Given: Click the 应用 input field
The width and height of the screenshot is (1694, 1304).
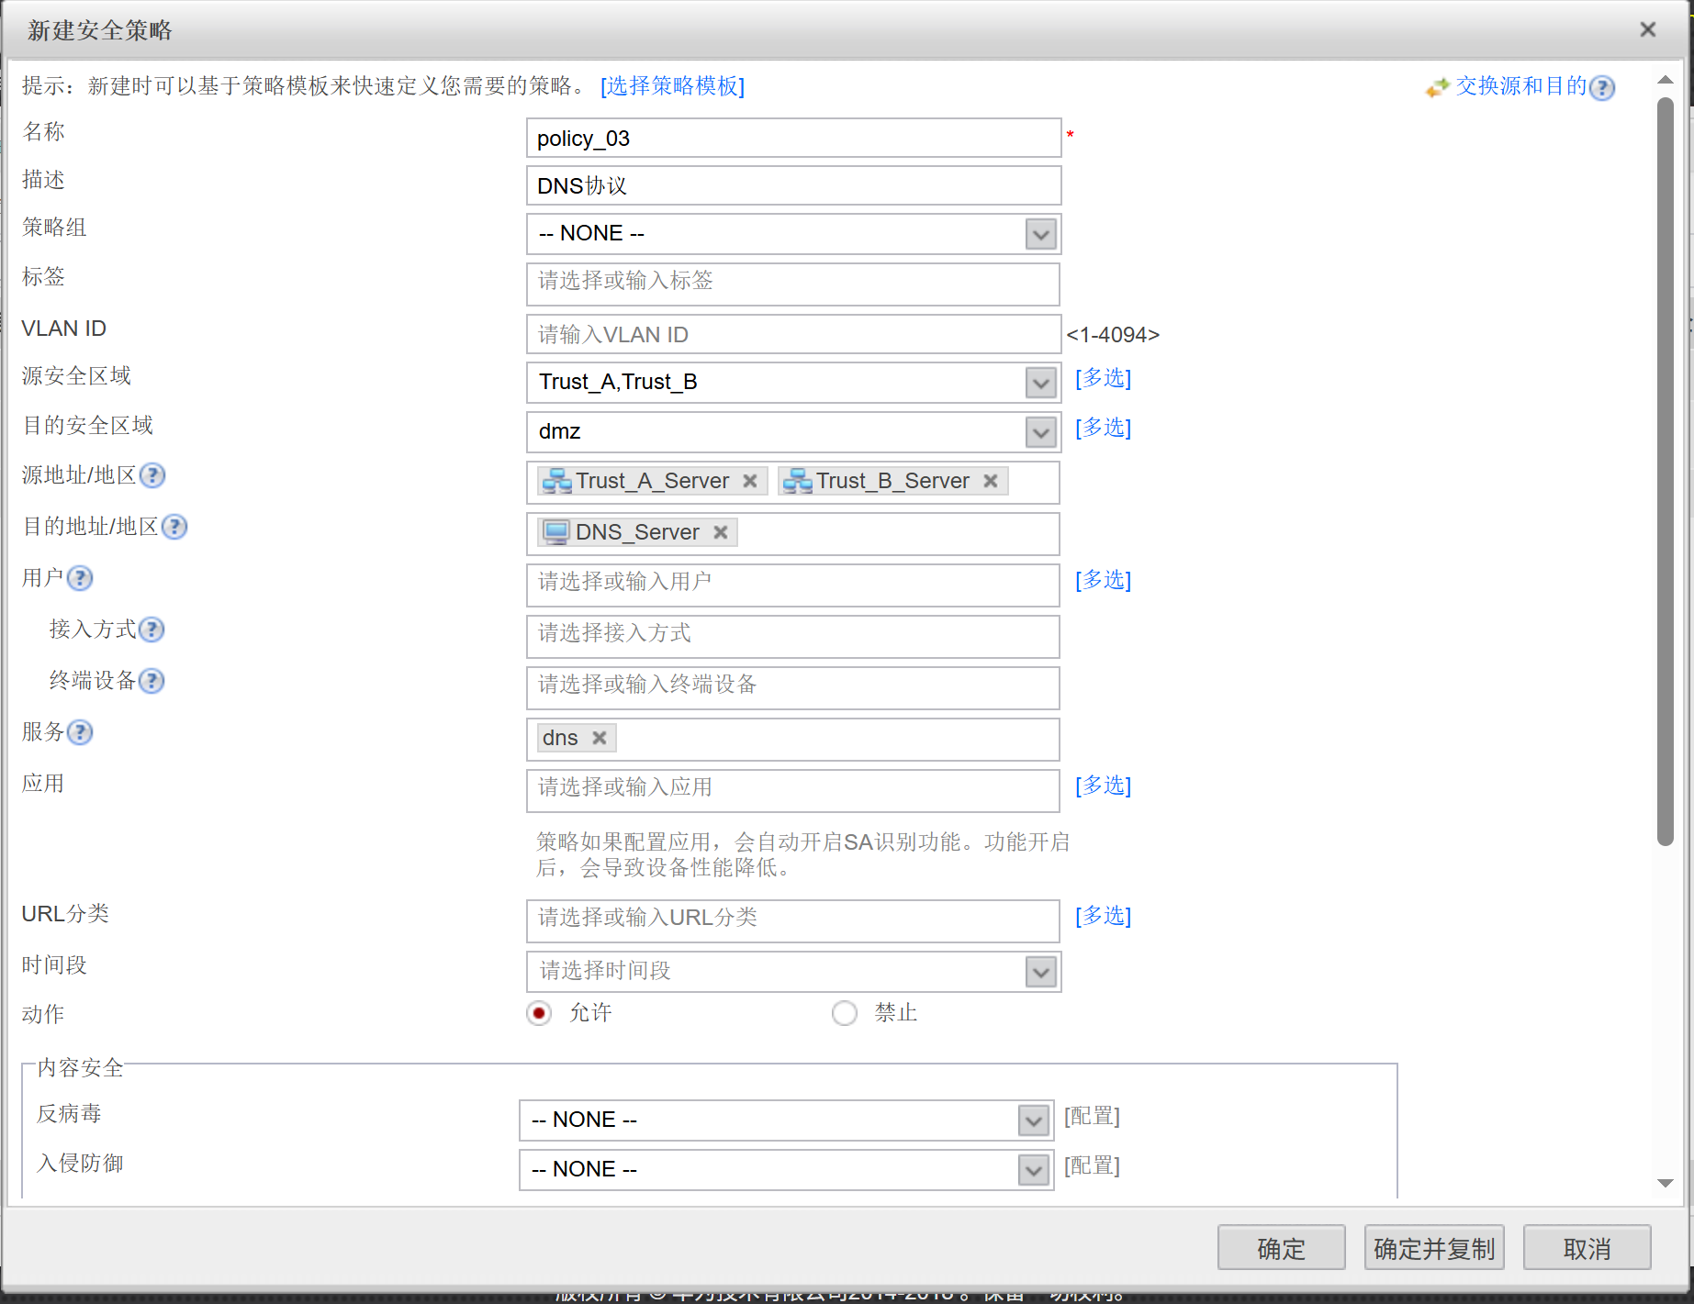Looking at the screenshot, I should tap(793, 791).
